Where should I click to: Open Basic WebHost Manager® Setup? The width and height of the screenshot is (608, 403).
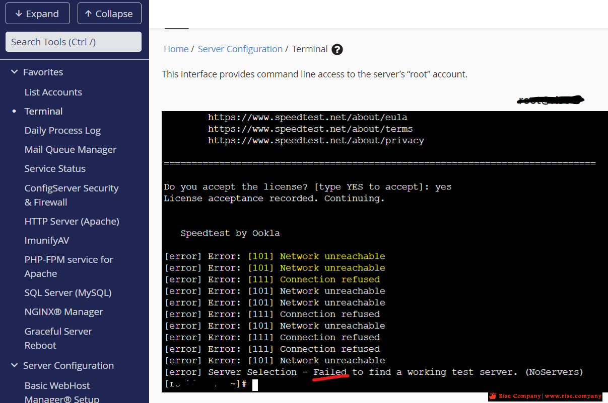pyautogui.click(x=62, y=392)
